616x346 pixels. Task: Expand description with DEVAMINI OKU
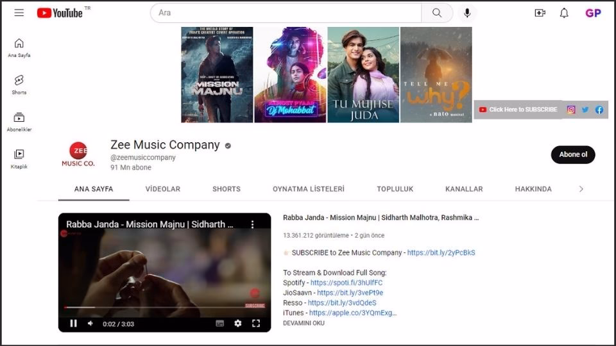pyautogui.click(x=304, y=323)
